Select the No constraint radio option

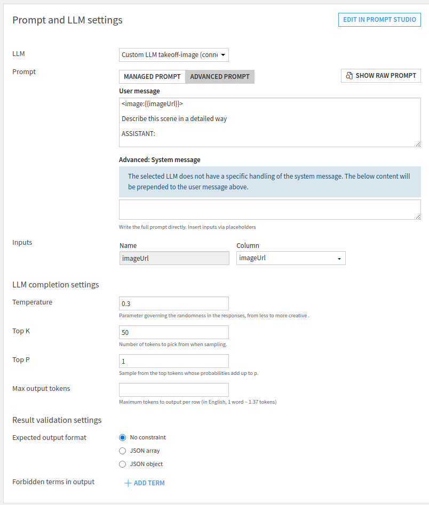click(x=123, y=437)
